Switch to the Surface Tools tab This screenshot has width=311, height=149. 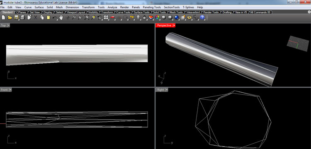coord(141,12)
